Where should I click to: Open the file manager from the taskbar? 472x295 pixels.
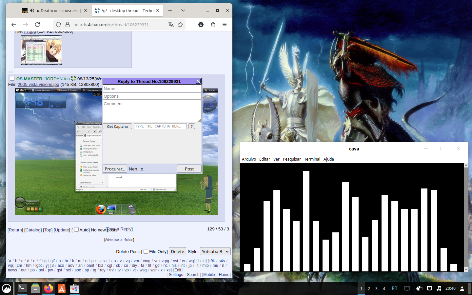pos(35,288)
